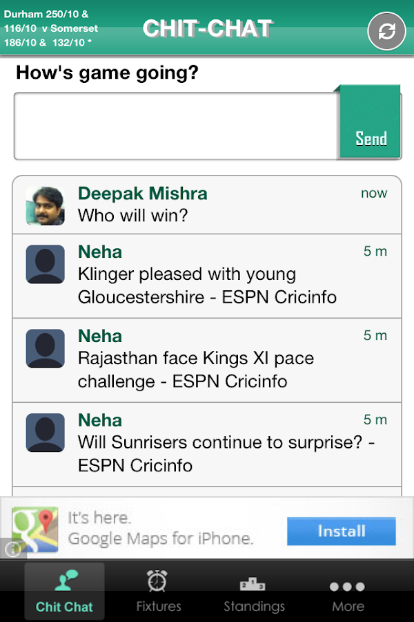Tap the Deepak Mishra username
This screenshot has height=622, width=414.
point(142,194)
